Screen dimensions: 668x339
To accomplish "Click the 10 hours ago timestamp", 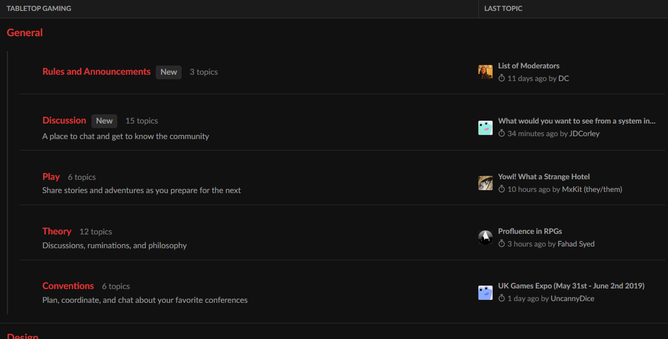I will 529,189.
